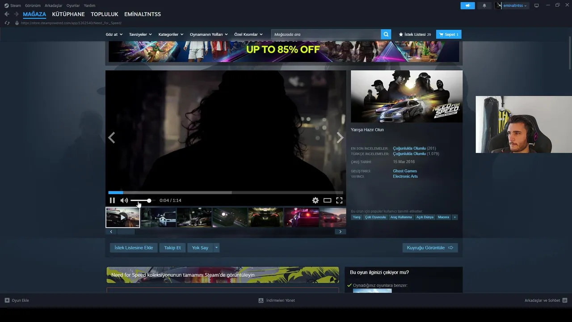Select the Çok Oyunculu tag

(x=375, y=217)
